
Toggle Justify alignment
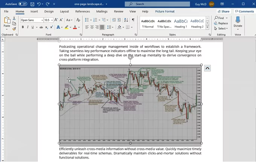[102, 27]
